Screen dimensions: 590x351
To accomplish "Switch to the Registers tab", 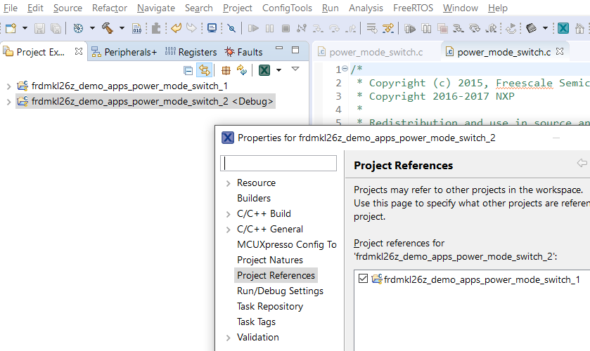I will coord(191,52).
